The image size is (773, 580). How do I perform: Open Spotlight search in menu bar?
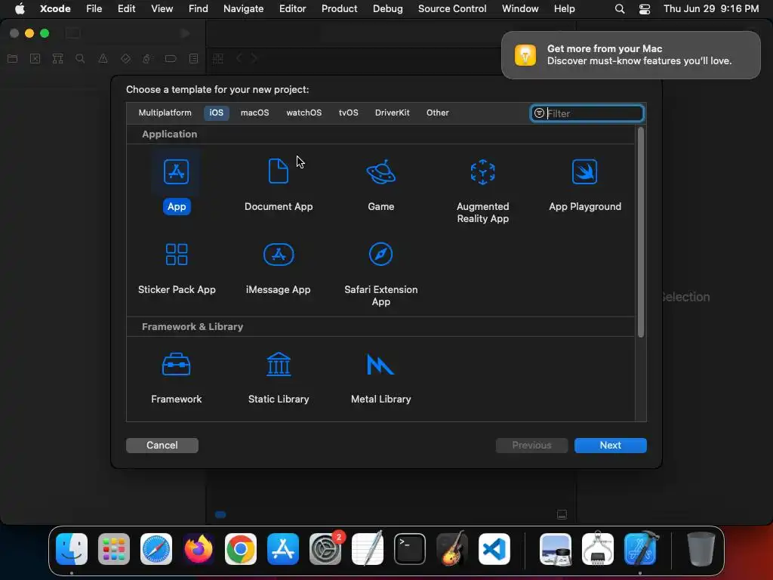pos(620,8)
